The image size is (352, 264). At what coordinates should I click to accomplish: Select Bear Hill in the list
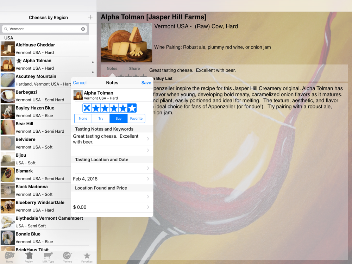[x=36, y=127]
